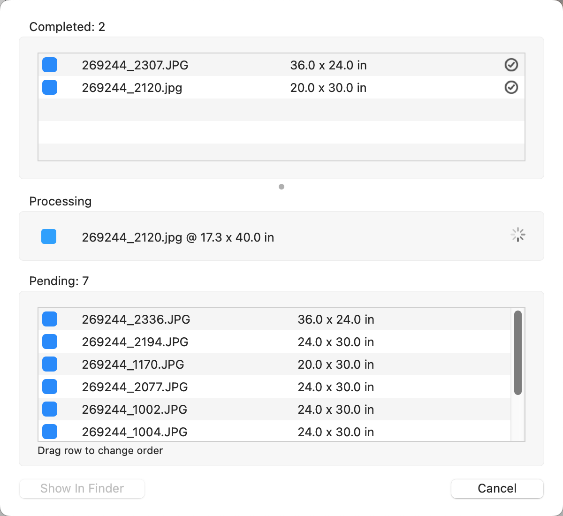The height and width of the screenshot is (516, 563).
Task: Click the completed checkmark for 269244_2307.JPG
Action: pos(511,65)
